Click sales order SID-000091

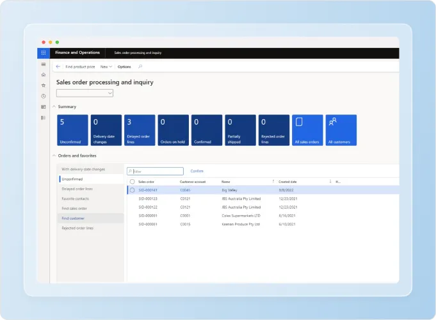[148, 216]
